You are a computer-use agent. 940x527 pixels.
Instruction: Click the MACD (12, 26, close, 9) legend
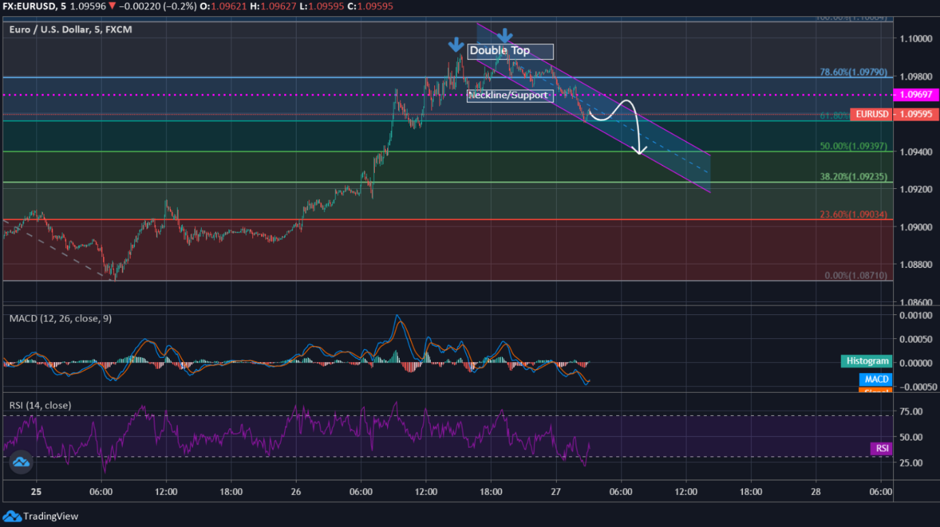[x=61, y=318]
